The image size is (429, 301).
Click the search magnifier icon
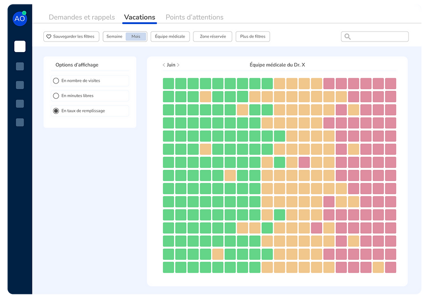[x=348, y=37]
